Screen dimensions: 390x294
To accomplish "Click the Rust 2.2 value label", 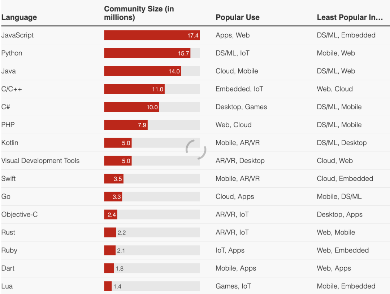I will point(121,233).
